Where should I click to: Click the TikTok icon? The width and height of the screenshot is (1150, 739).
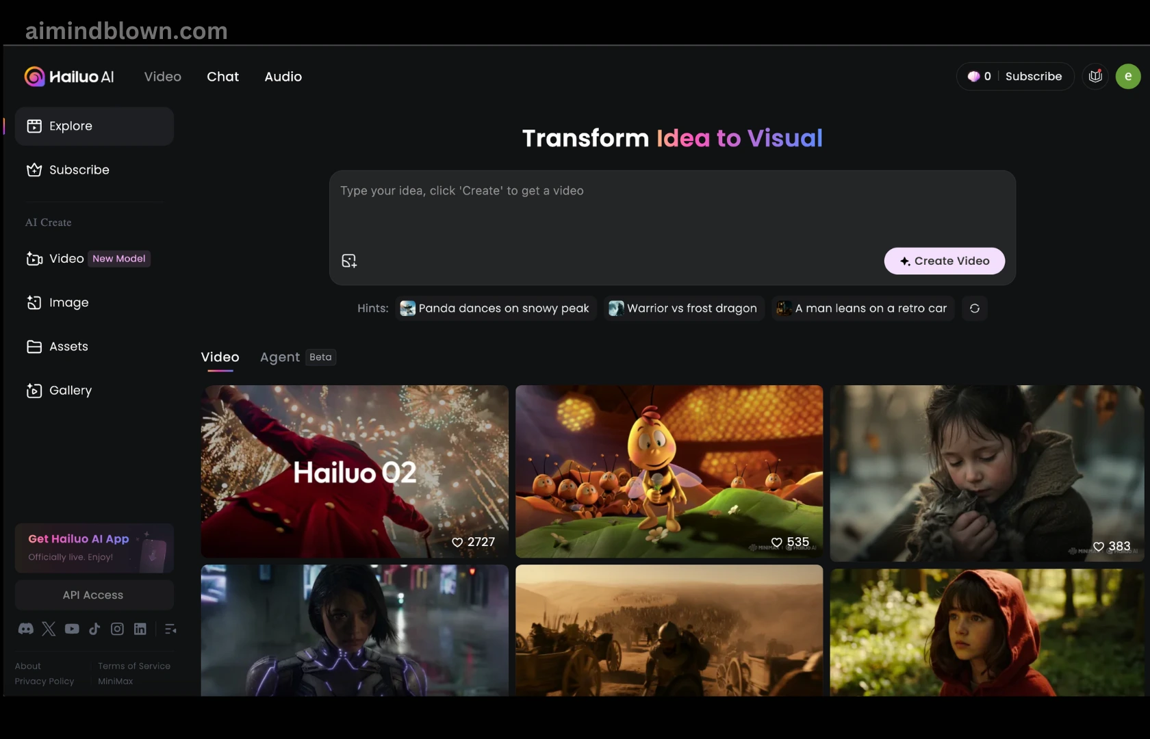pyautogui.click(x=94, y=629)
